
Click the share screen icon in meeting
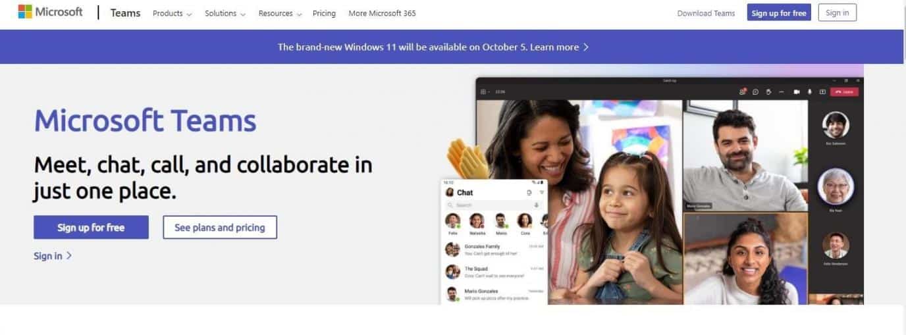point(822,92)
